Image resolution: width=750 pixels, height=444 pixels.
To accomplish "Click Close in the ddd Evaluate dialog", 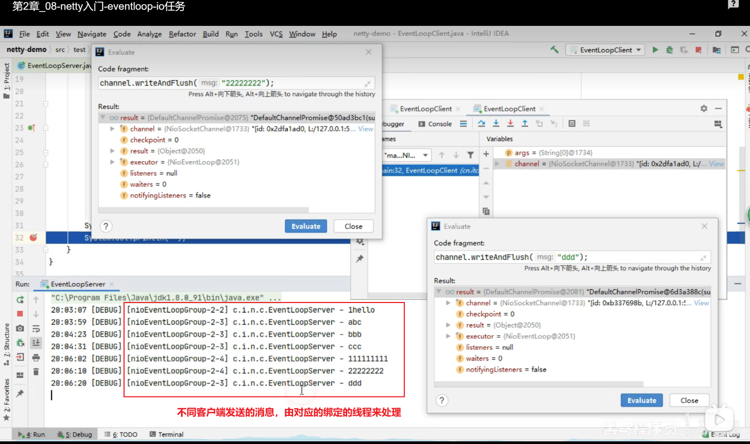I will coord(689,400).
